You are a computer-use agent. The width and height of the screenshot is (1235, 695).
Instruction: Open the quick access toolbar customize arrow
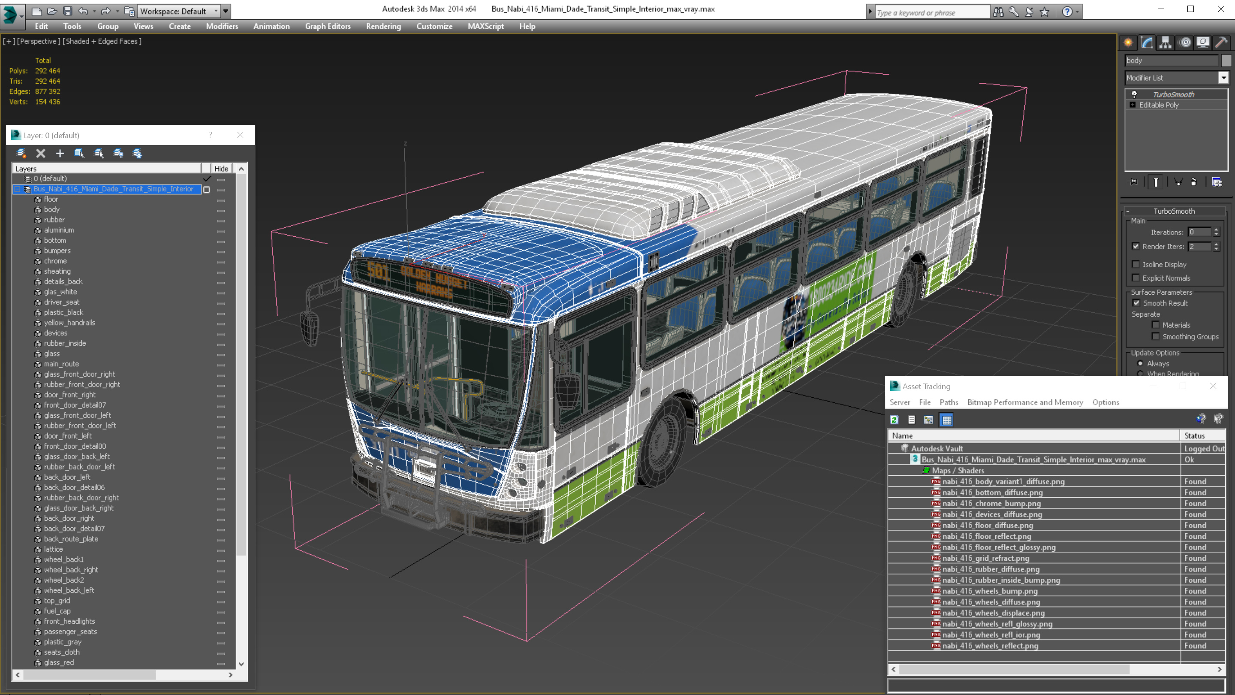(226, 11)
